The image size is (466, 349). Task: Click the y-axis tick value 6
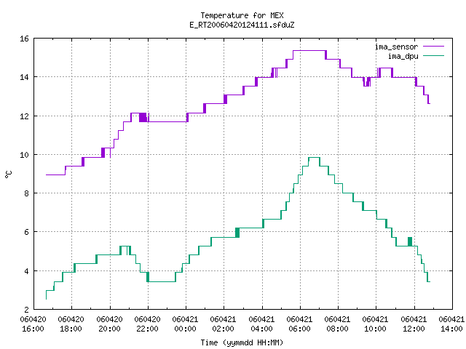click(x=27, y=232)
